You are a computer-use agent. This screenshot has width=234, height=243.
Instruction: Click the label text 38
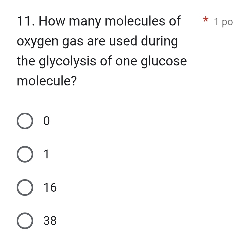tap(50, 221)
